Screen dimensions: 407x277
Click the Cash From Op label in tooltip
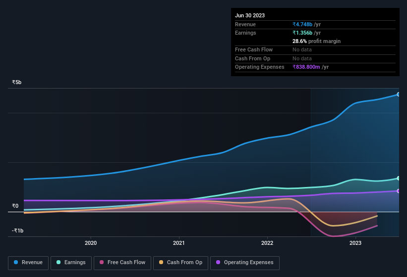pos(252,58)
